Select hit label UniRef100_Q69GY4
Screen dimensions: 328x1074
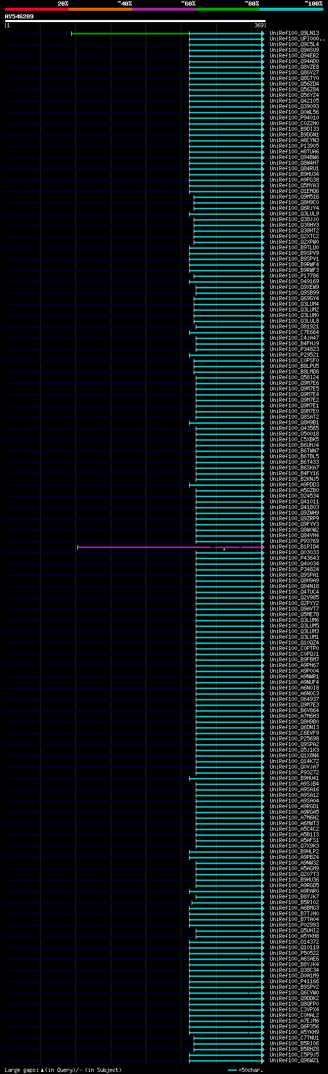tap(294, 299)
